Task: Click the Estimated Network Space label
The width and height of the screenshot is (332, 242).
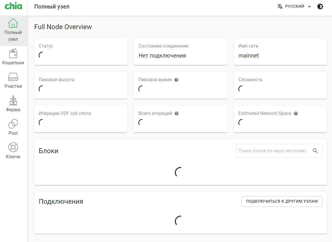Action: pos(265,113)
